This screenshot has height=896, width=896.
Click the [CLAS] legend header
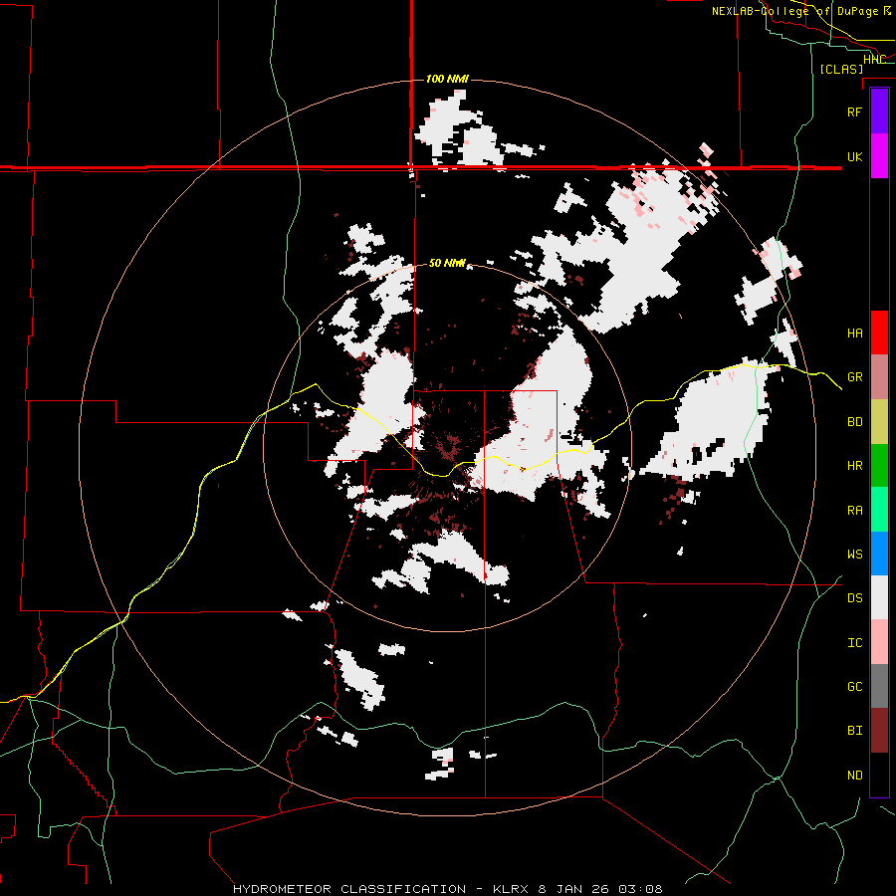coord(841,69)
